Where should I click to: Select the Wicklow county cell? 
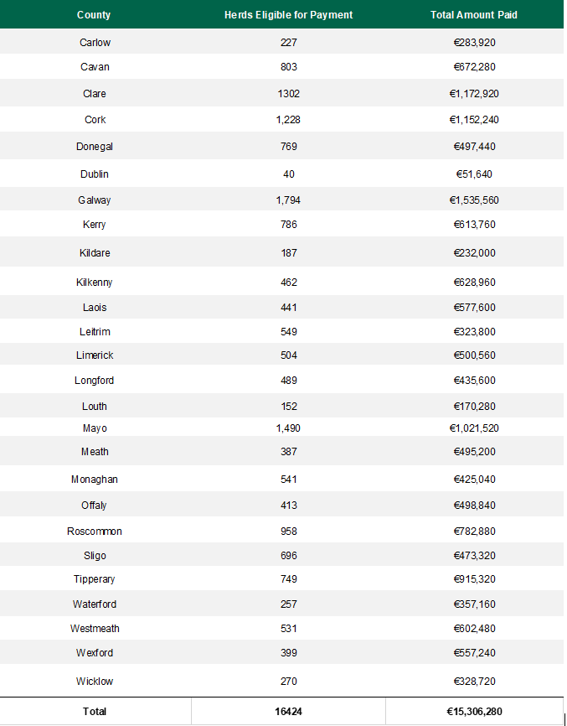coord(95,682)
